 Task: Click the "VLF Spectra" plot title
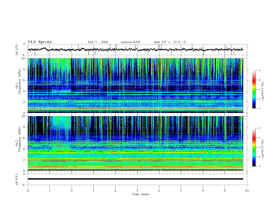[40, 42]
